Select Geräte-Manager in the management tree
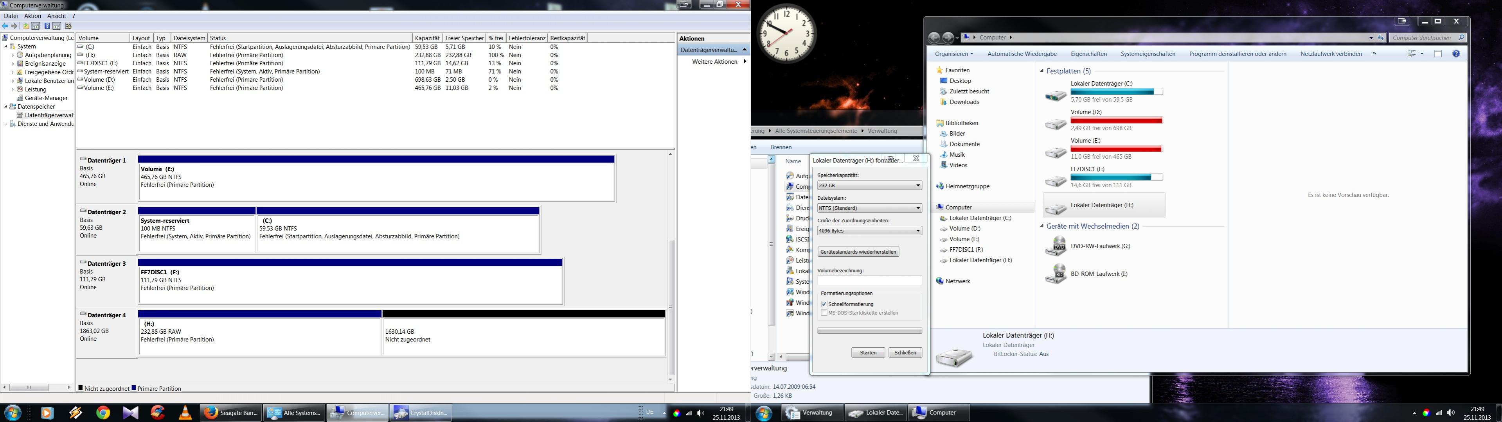The image size is (1502, 422). tap(46, 98)
